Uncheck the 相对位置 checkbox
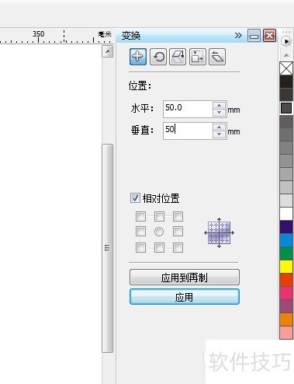294x384 pixels. tap(135, 197)
